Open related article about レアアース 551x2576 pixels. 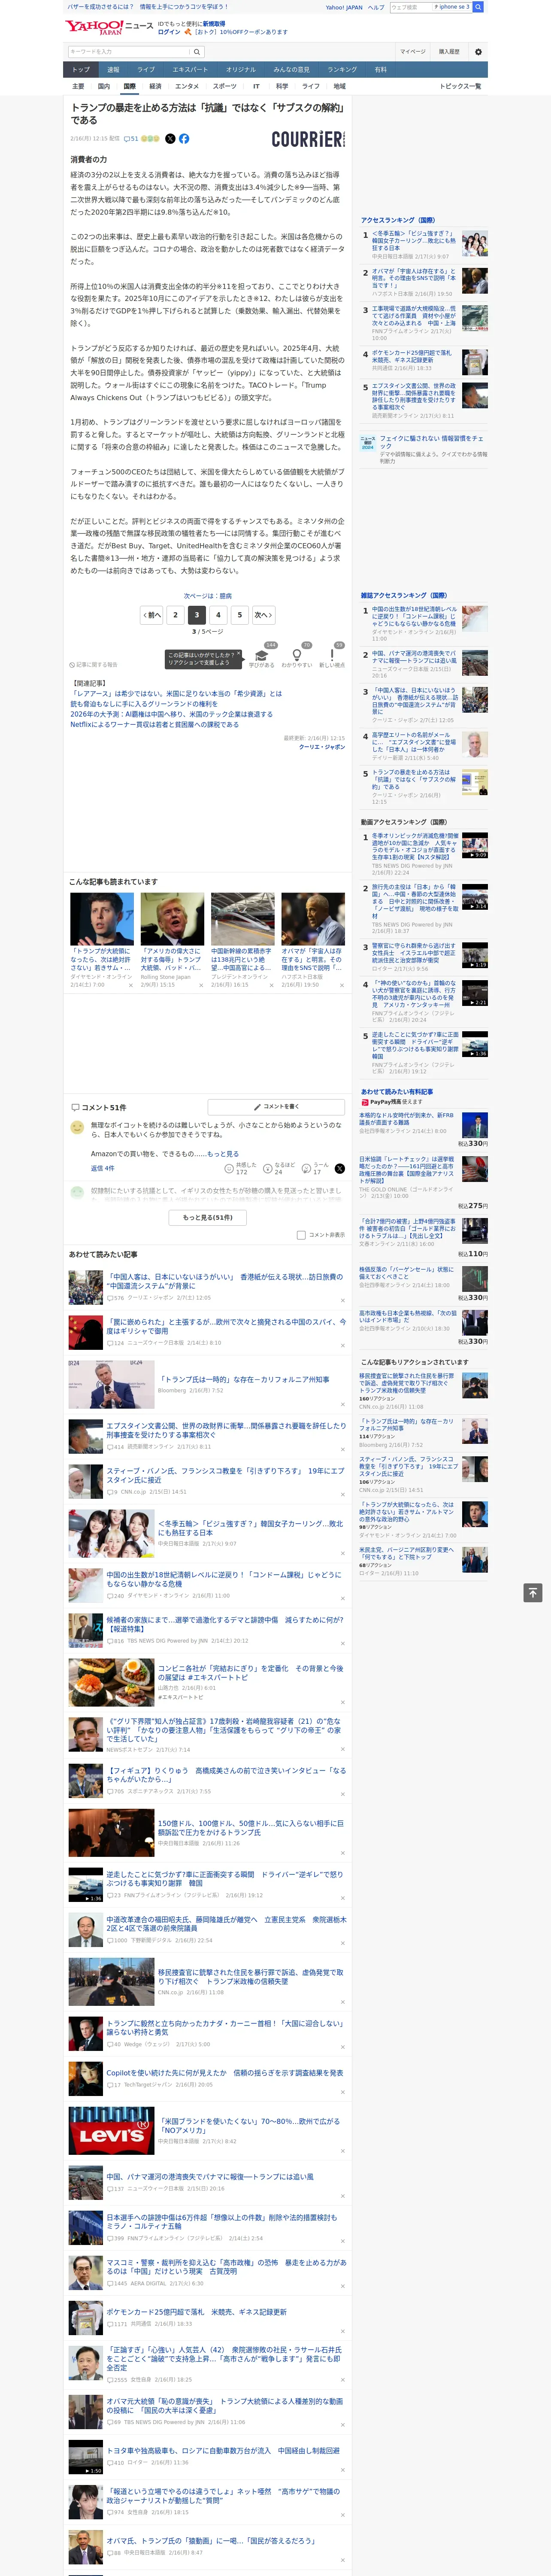pos(176,693)
